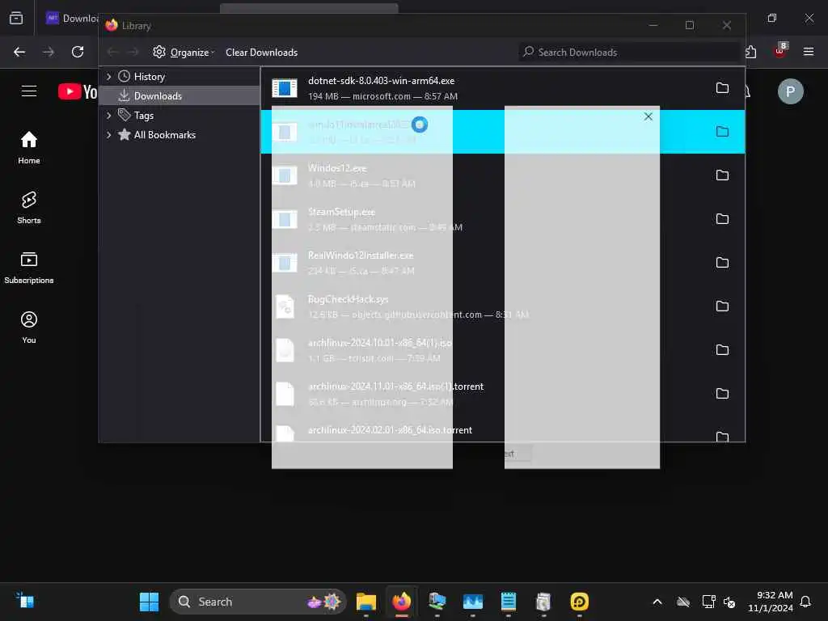Open the browser hamburger application menu
Image resolution: width=828 pixels, height=621 pixels.
point(809,52)
